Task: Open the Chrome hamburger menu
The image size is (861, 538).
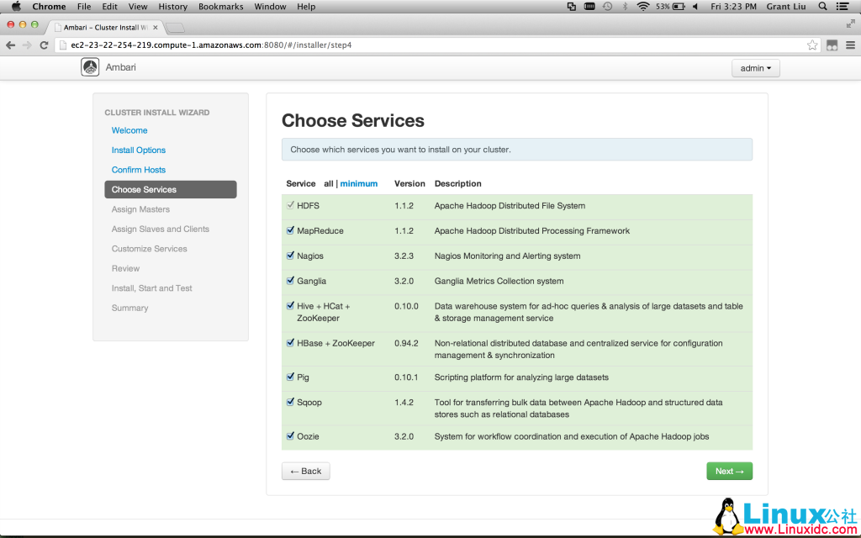Action: [850, 45]
